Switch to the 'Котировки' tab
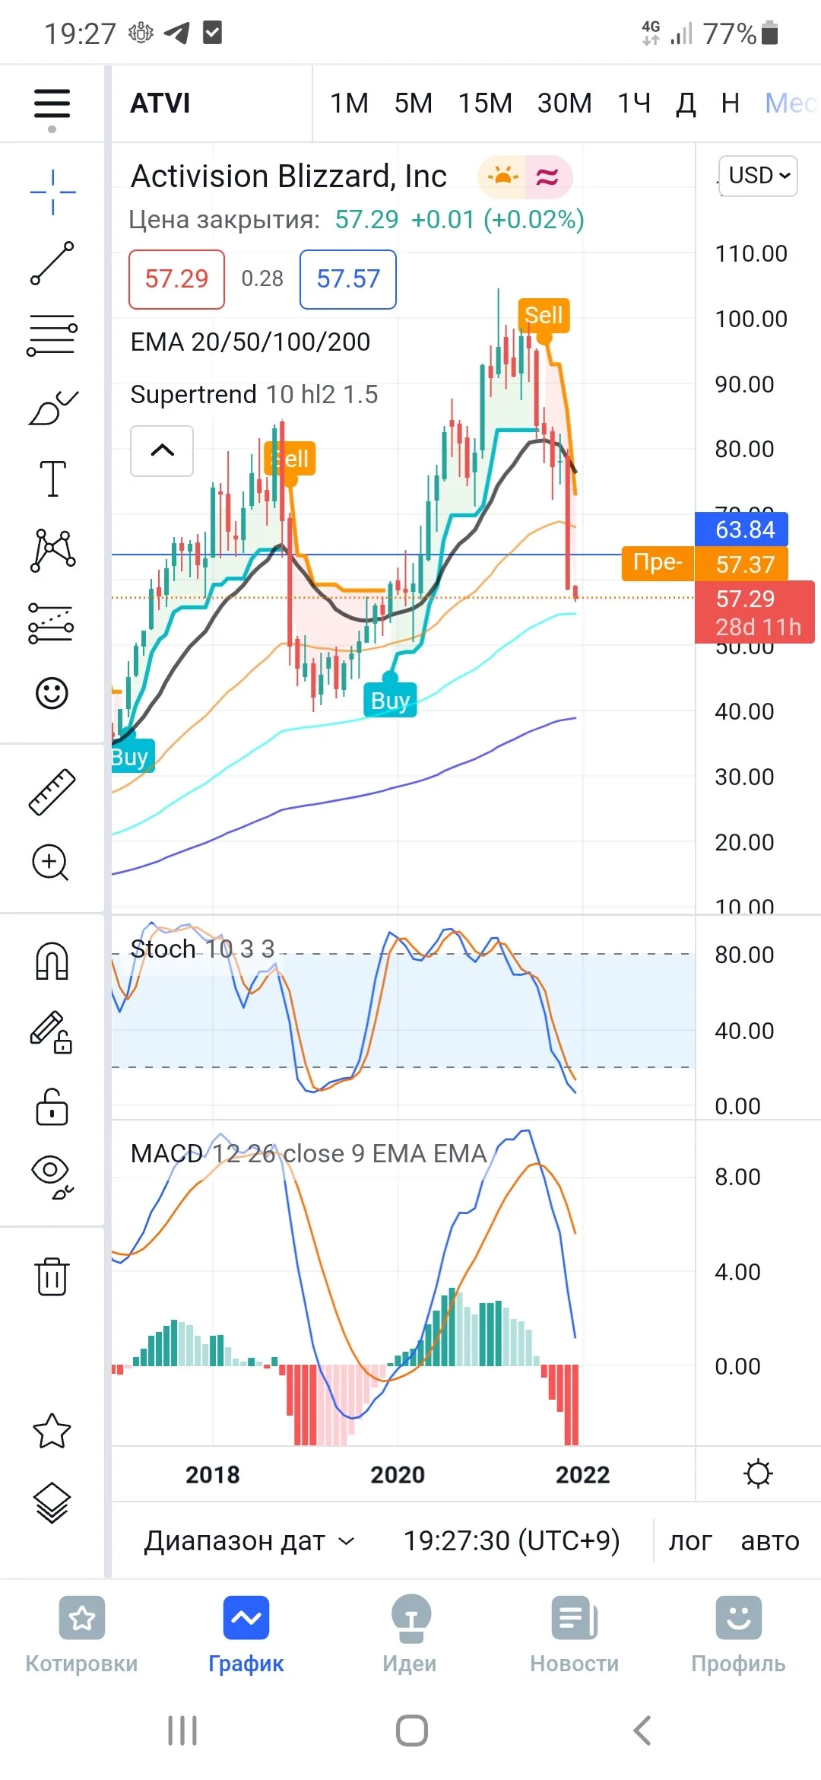The height and width of the screenshot is (1780, 821). click(81, 1634)
